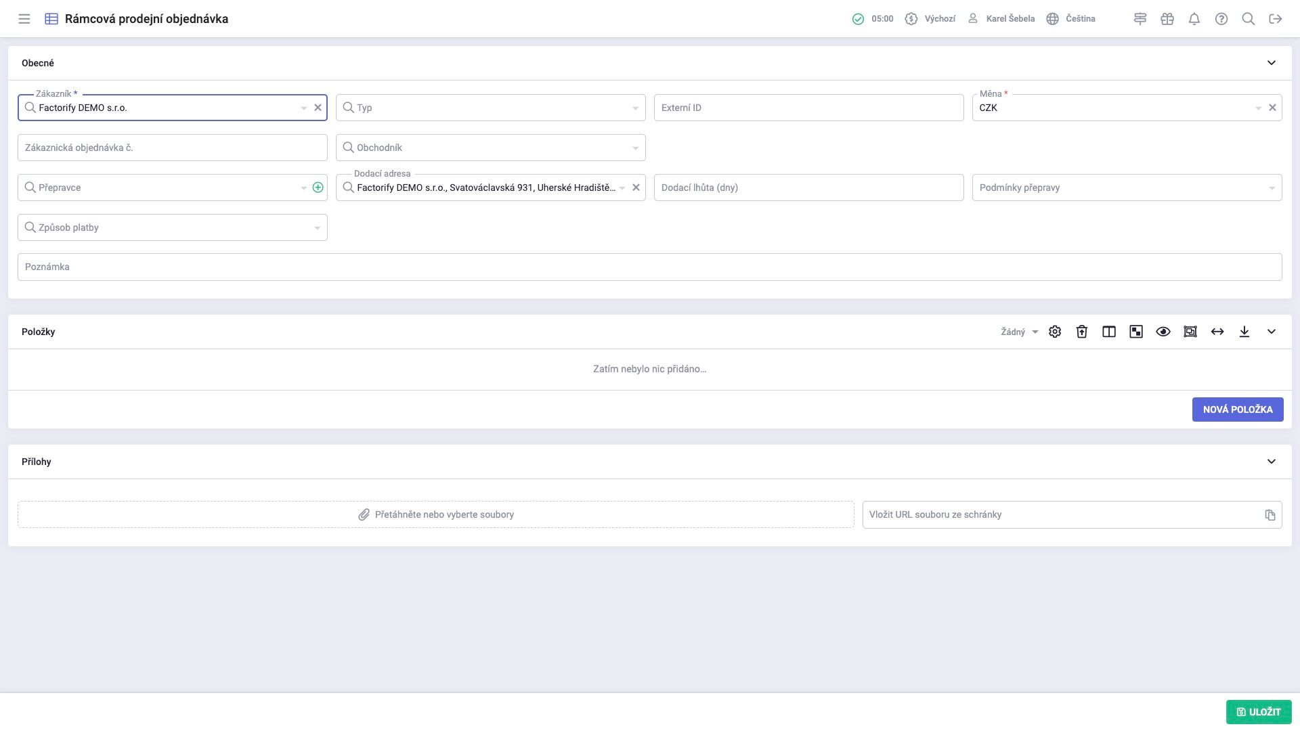Click the green plus next to Přepravce
Viewport: 1300px width, 731px height.
(318, 187)
